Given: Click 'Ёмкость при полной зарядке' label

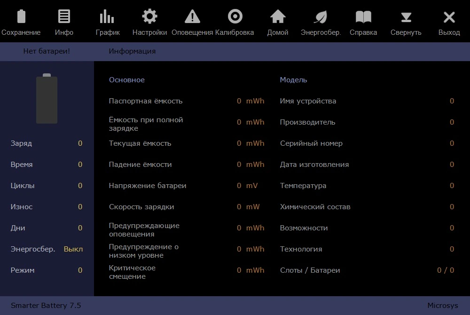Looking at the screenshot, I should click(x=146, y=124).
